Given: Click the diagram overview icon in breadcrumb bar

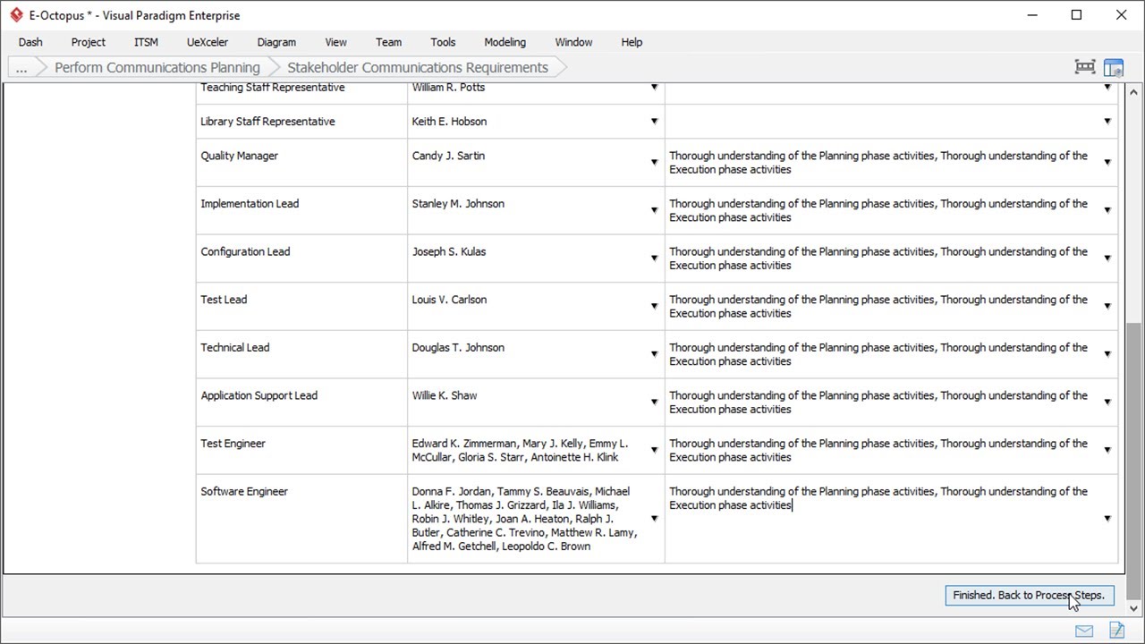Looking at the screenshot, I should (x=1084, y=67).
